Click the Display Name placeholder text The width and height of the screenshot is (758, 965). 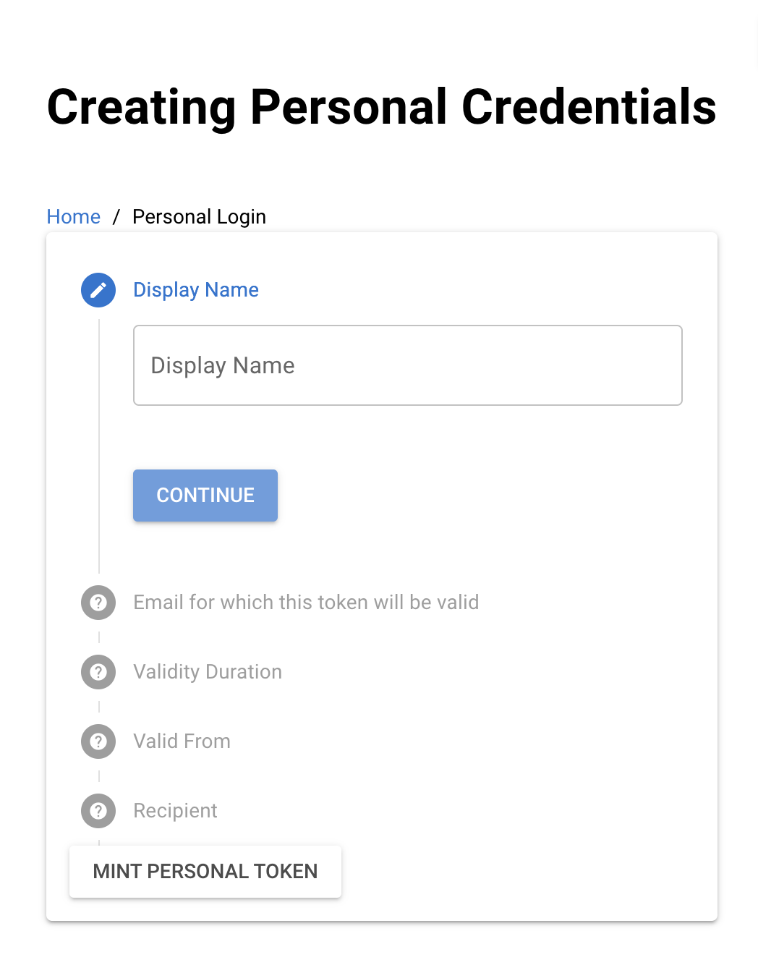(223, 366)
